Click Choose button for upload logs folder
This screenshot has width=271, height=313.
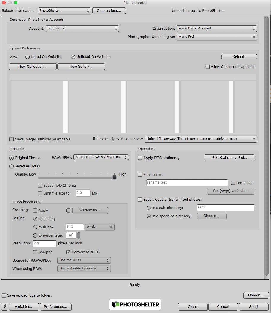(x=256, y=295)
